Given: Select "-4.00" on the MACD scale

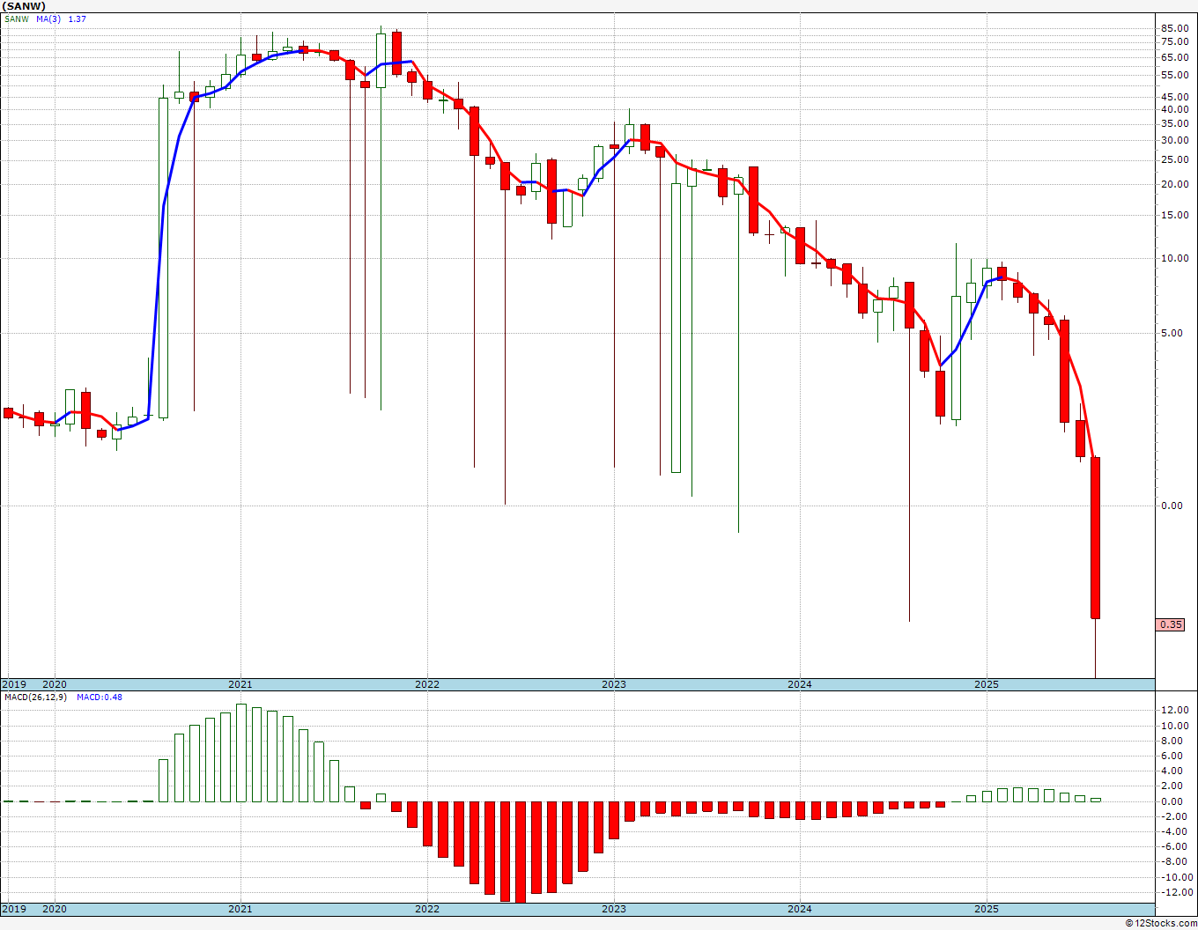Looking at the screenshot, I should pos(1176,831).
